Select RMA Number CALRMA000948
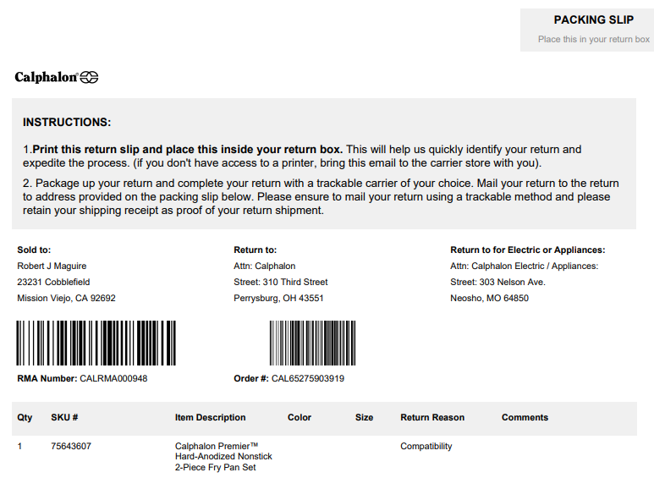Screen dimensions: 654x478 pos(82,378)
